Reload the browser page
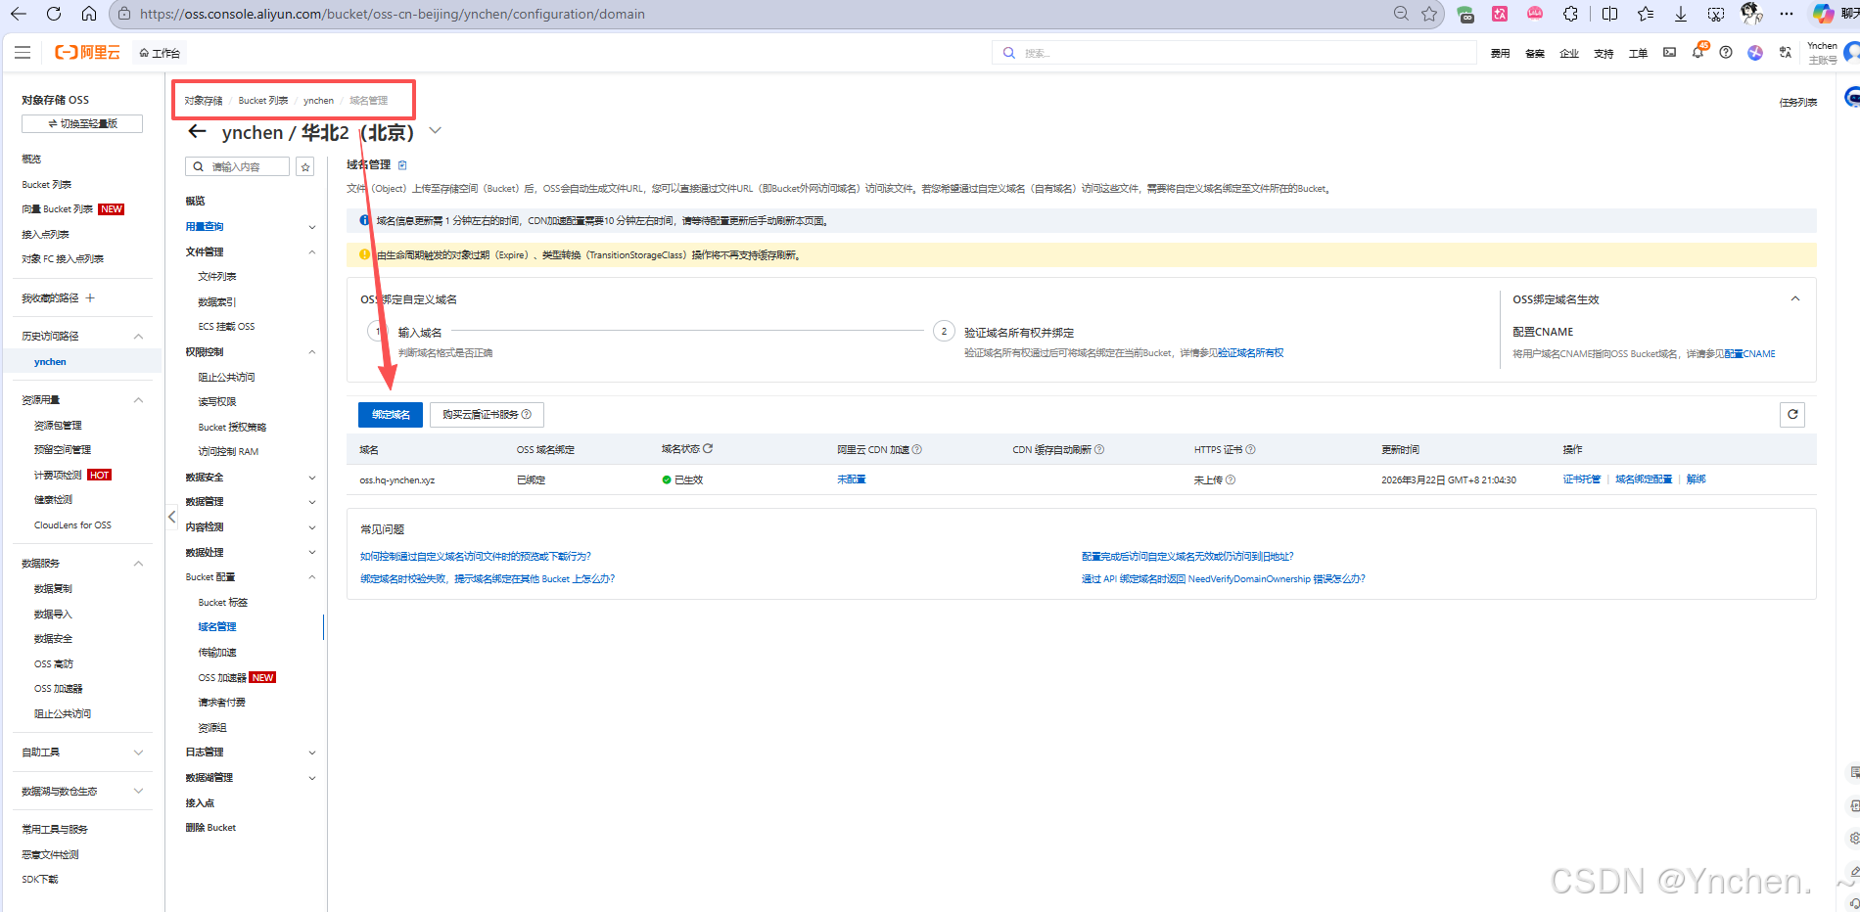The image size is (1860, 912). (54, 14)
